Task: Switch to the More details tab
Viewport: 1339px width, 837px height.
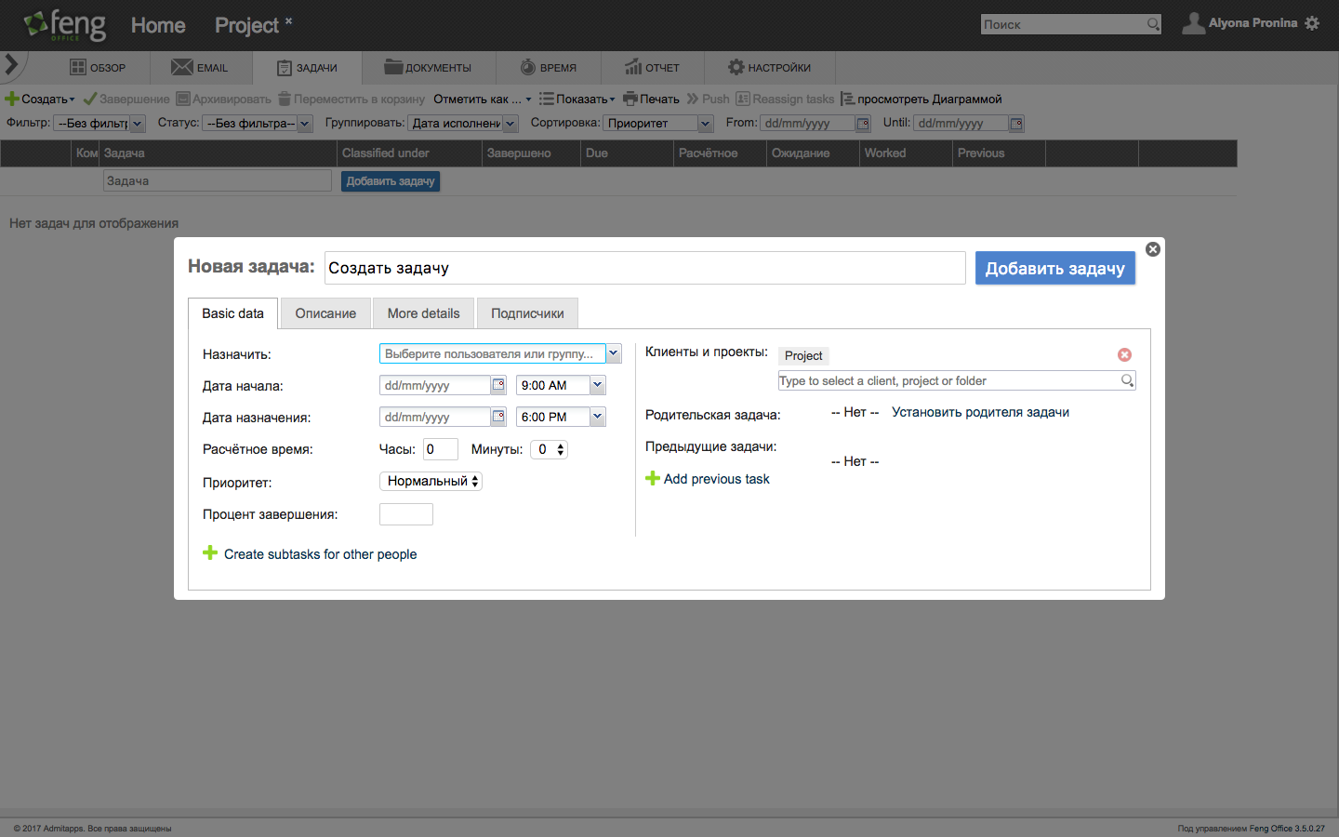Action: [423, 313]
